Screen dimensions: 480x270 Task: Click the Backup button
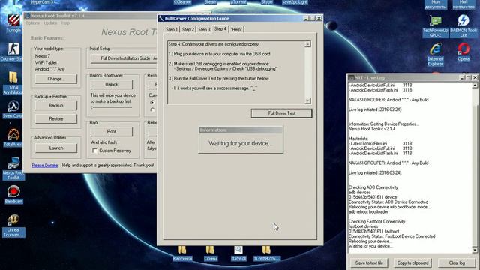tap(56, 105)
